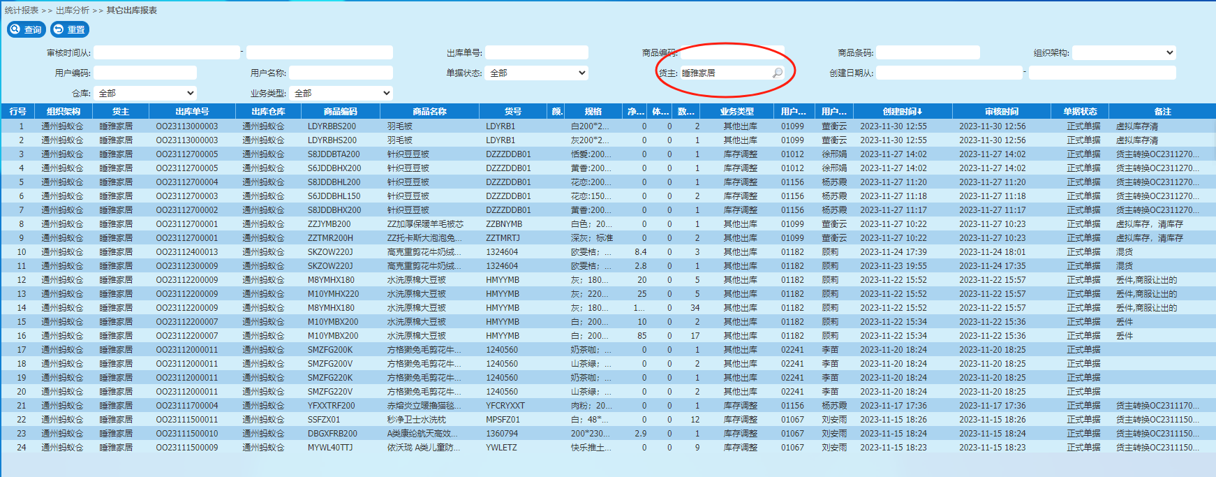Click 统计报表 in the breadcrumb

(22, 10)
